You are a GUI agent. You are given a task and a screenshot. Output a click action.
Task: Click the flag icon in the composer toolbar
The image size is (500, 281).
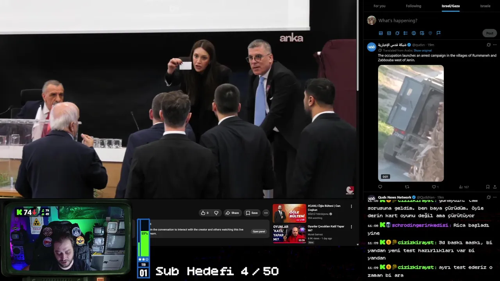point(438,33)
